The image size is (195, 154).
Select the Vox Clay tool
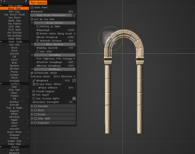coord(14,45)
